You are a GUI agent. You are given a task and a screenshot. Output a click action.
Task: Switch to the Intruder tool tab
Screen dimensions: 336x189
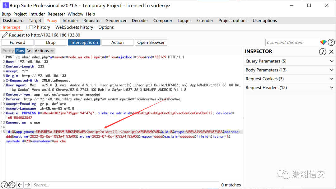(x=70, y=21)
